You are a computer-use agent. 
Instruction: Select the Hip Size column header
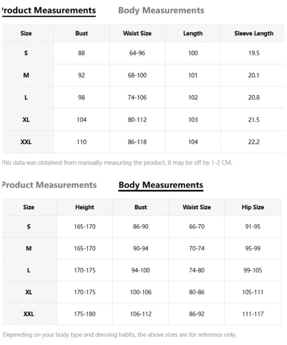[x=252, y=207]
